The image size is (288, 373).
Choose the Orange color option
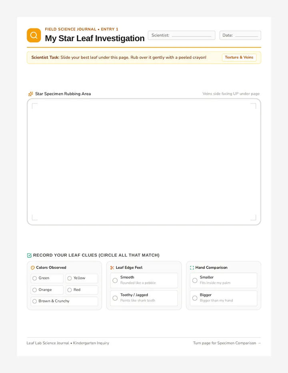point(47,290)
